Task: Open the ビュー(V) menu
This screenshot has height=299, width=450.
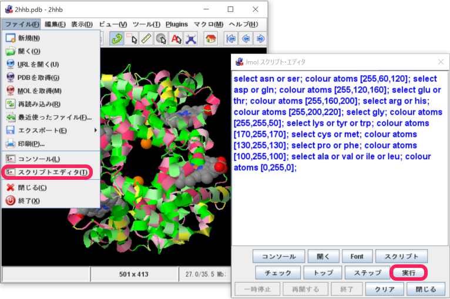Action: click(113, 24)
